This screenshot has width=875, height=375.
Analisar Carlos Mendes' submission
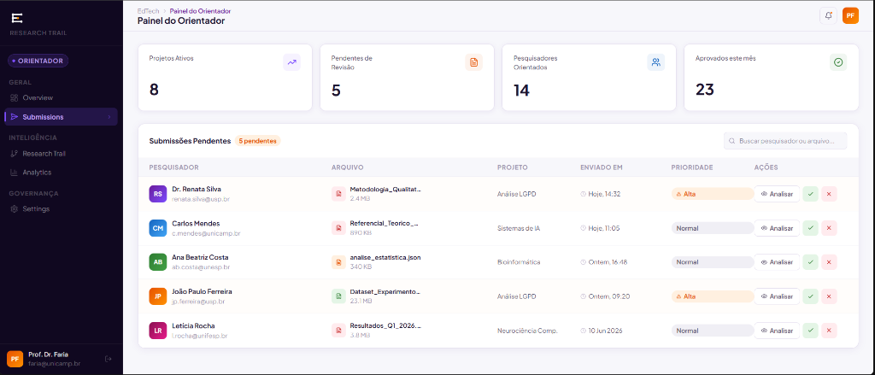coord(777,228)
